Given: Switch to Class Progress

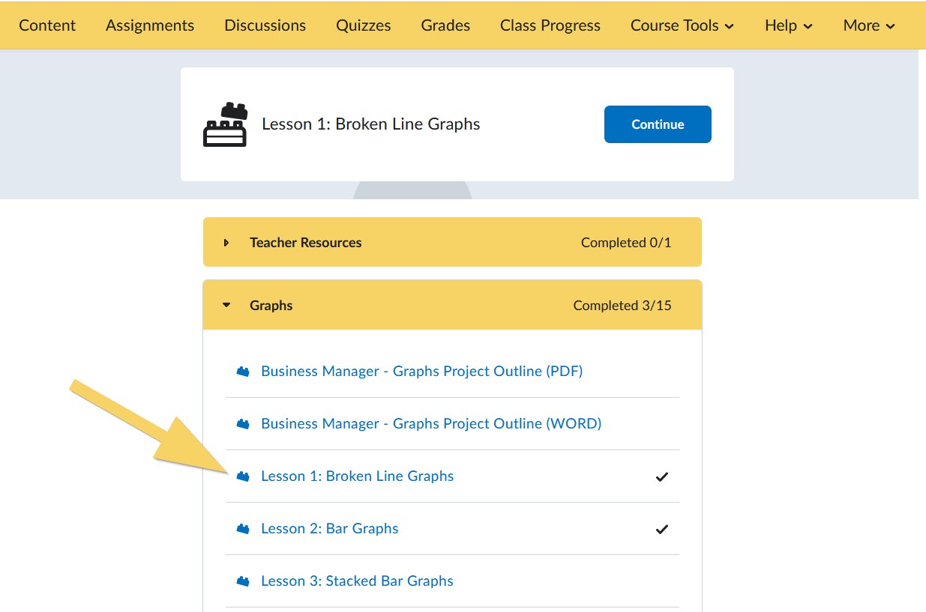Looking at the screenshot, I should [550, 25].
